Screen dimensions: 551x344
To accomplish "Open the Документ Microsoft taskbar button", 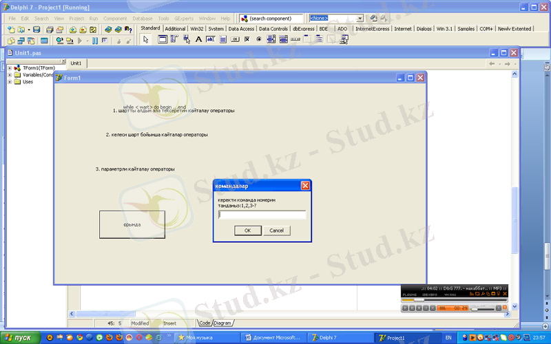I will tap(273, 338).
